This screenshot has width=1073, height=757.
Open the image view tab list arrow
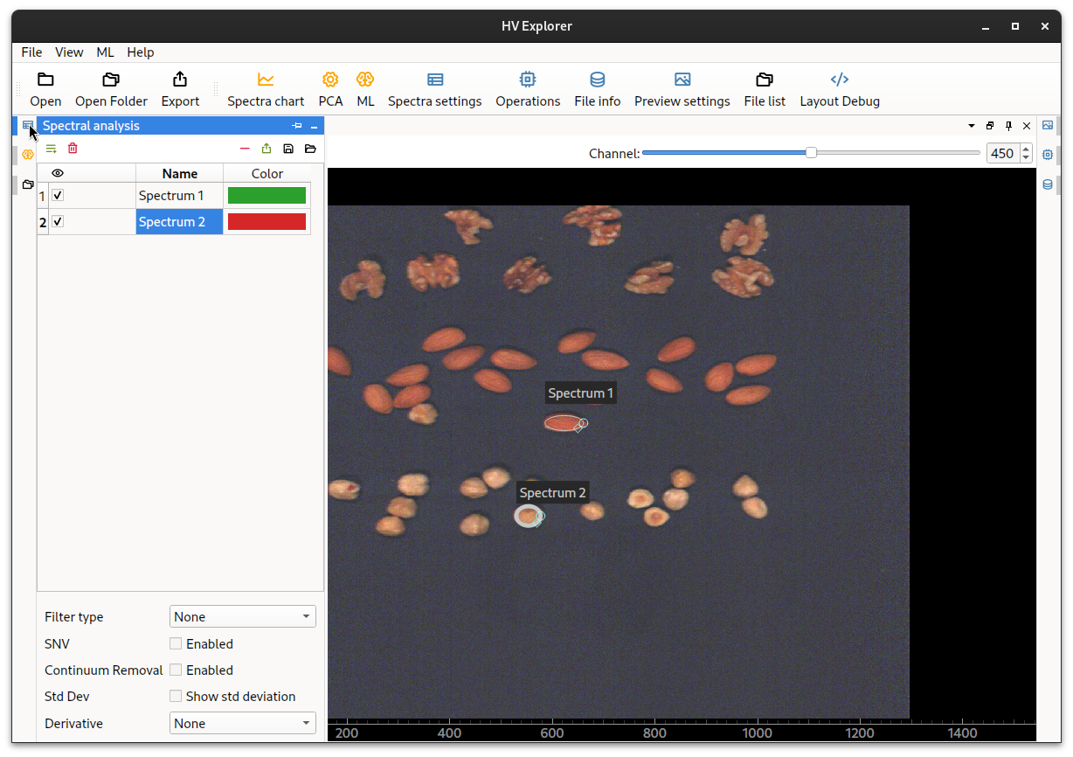click(x=972, y=126)
